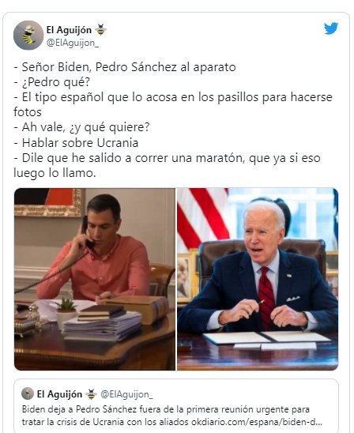Click the line 'Hablar sobre Ucrania'
The height and width of the screenshot is (433, 354).
tap(76, 143)
